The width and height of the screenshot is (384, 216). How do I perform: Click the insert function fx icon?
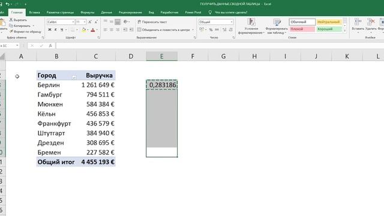pyautogui.click(x=50, y=46)
